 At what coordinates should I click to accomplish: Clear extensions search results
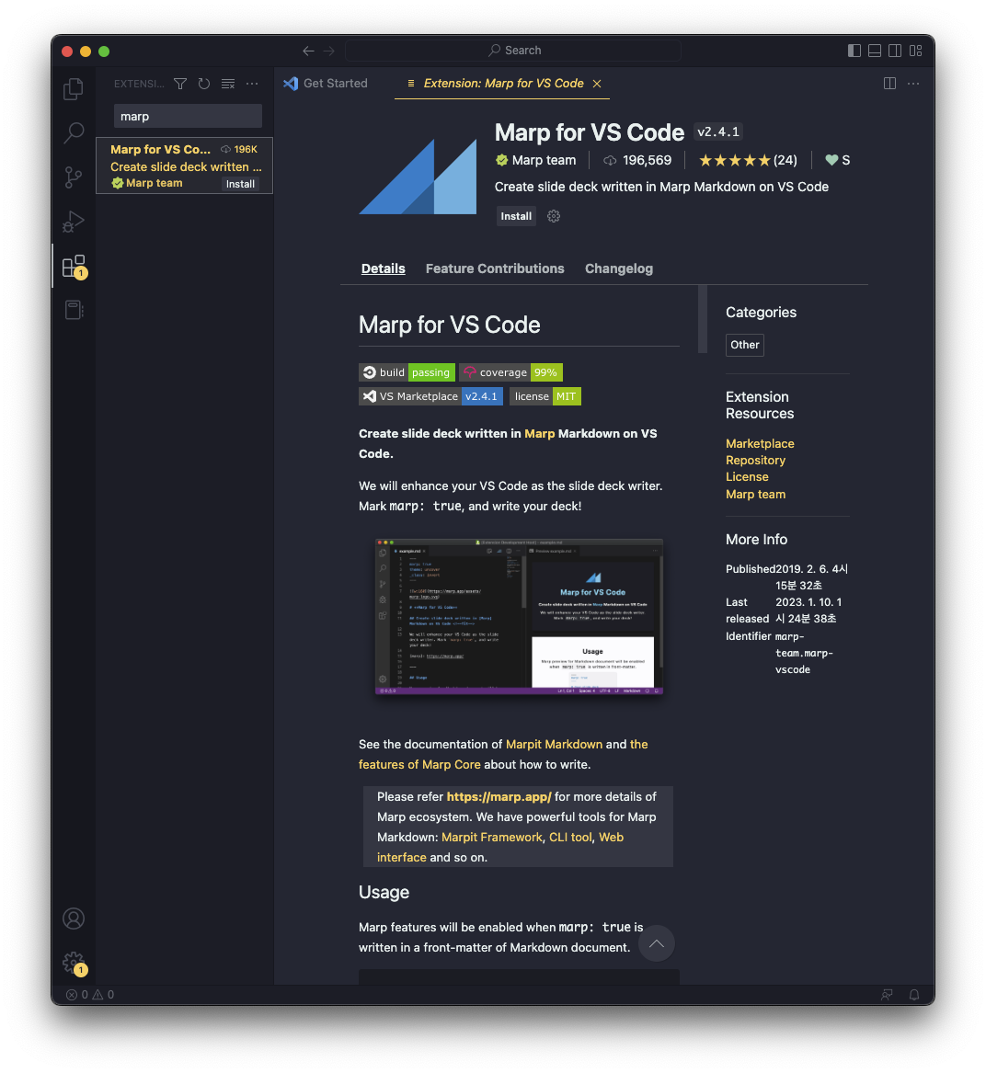click(x=228, y=84)
